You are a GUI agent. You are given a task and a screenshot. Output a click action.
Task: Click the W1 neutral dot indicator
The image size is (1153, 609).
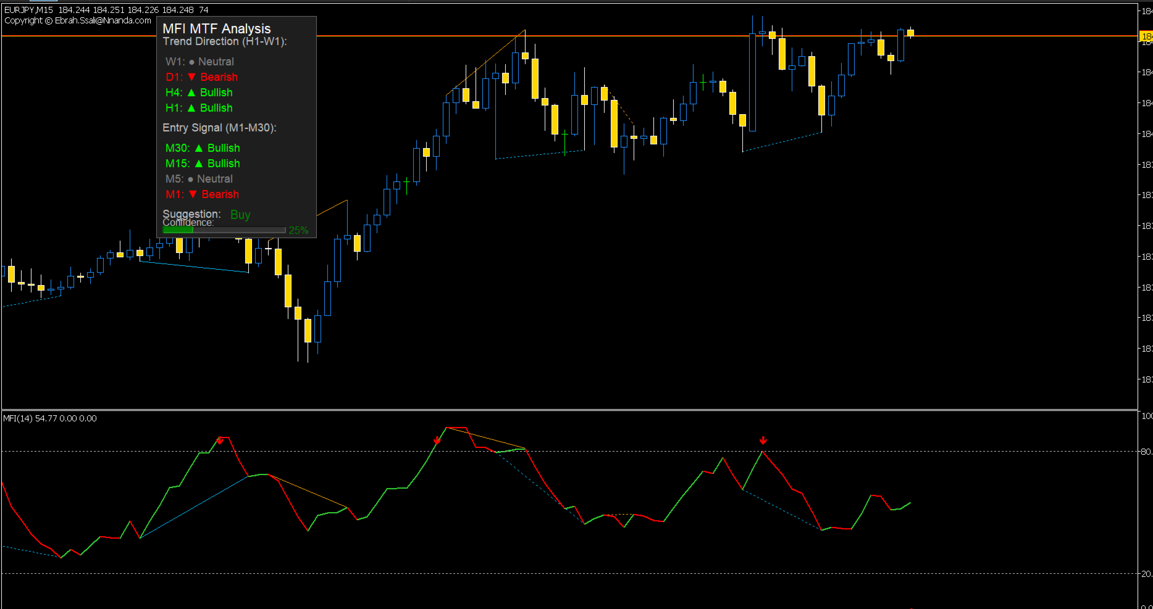pyautogui.click(x=191, y=62)
